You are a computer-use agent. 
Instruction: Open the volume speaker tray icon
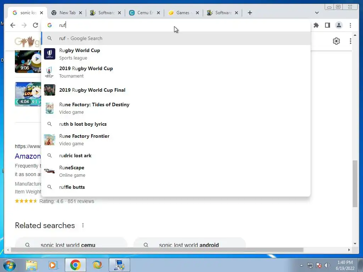[327, 265]
